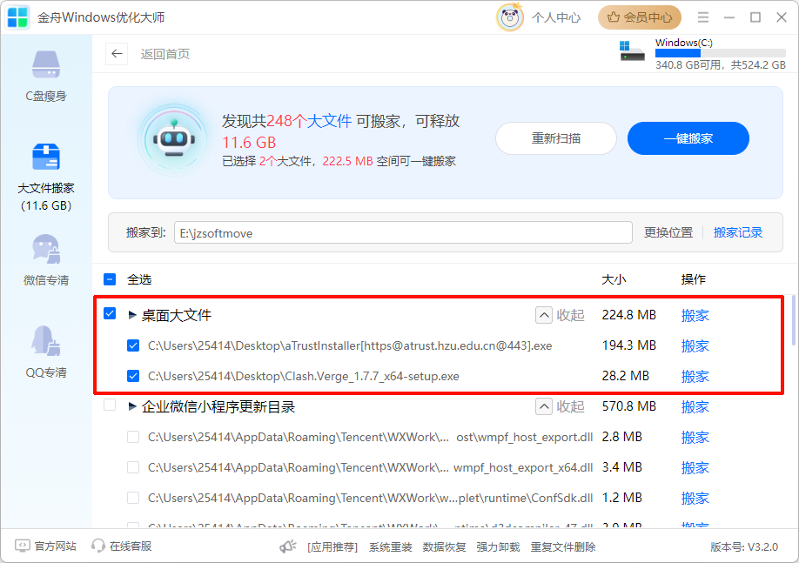The image size is (799, 563).
Task: Uncheck the aTrustInstaller exe file
Action: click(x=133, y=345)
